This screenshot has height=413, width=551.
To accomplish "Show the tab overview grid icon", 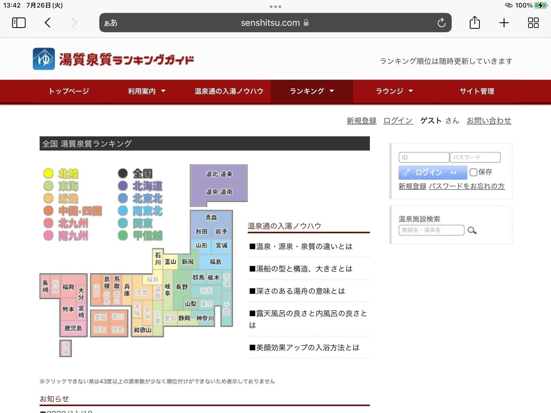I will 533,23.
